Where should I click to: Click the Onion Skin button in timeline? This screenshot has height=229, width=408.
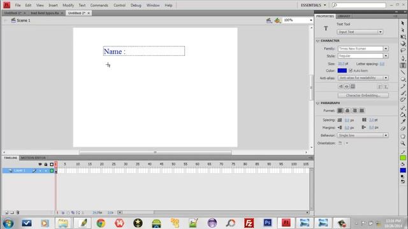point(62,212)
